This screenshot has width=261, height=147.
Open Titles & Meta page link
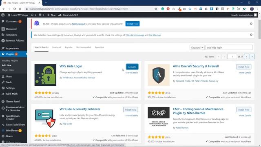pos(135,35)
